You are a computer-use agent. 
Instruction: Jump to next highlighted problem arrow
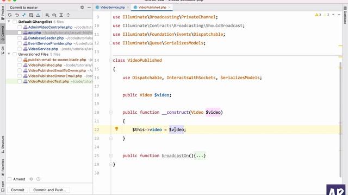tap(339, 15)
